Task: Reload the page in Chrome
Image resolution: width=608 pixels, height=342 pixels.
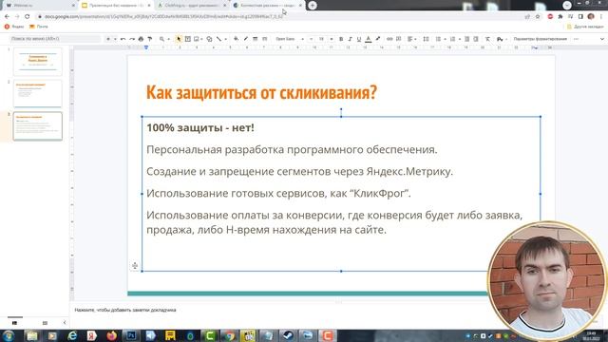Action: click(28, 17)
